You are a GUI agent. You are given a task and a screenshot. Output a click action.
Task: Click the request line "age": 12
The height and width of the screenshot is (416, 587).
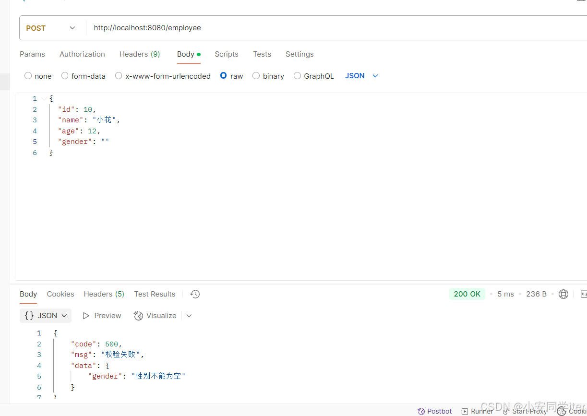pyautogui.click(x=79, y=131)
